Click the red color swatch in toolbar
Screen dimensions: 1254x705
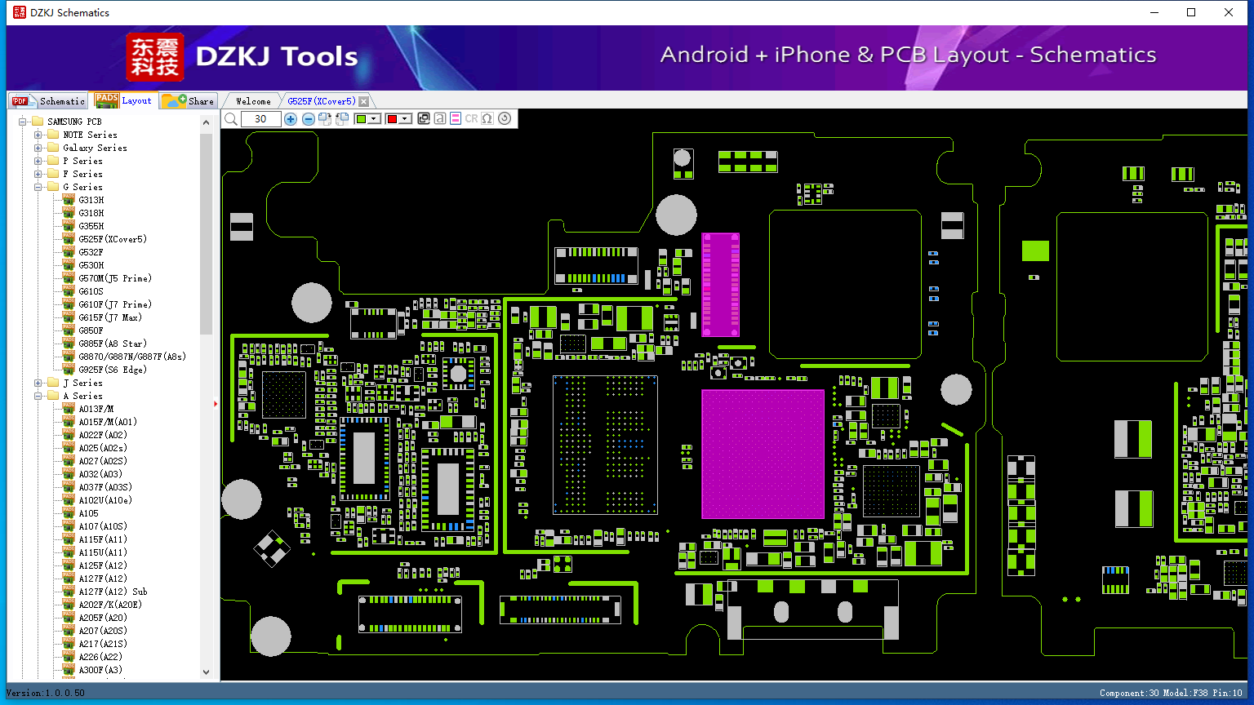[x=392, y=119]
